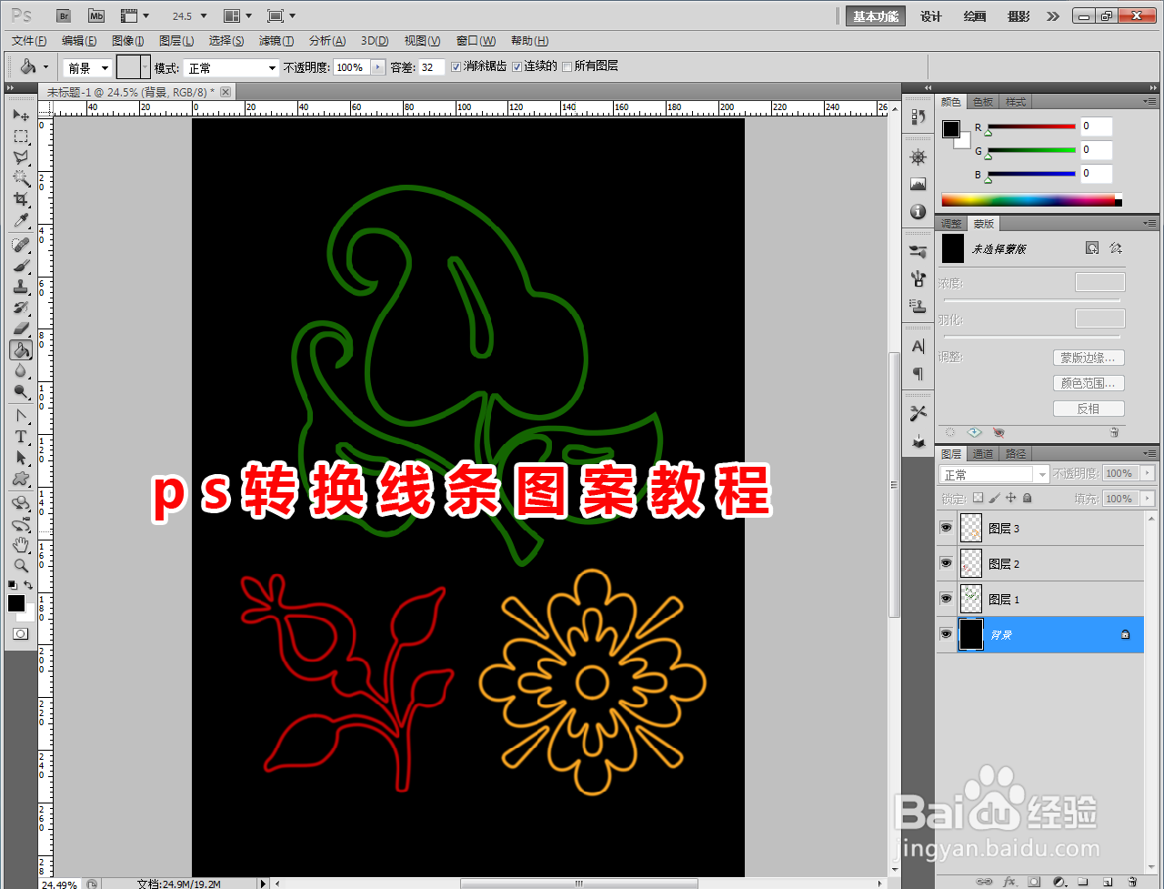Select the Blur tool

[21, 370]
